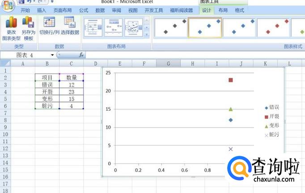Viewport: 305px width, 193px height.
Task: Select legend entry 变形
Action: (x=272, y=126)
